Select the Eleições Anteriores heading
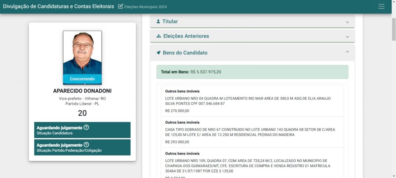The image size is (396, 178). tap(186, 36)
